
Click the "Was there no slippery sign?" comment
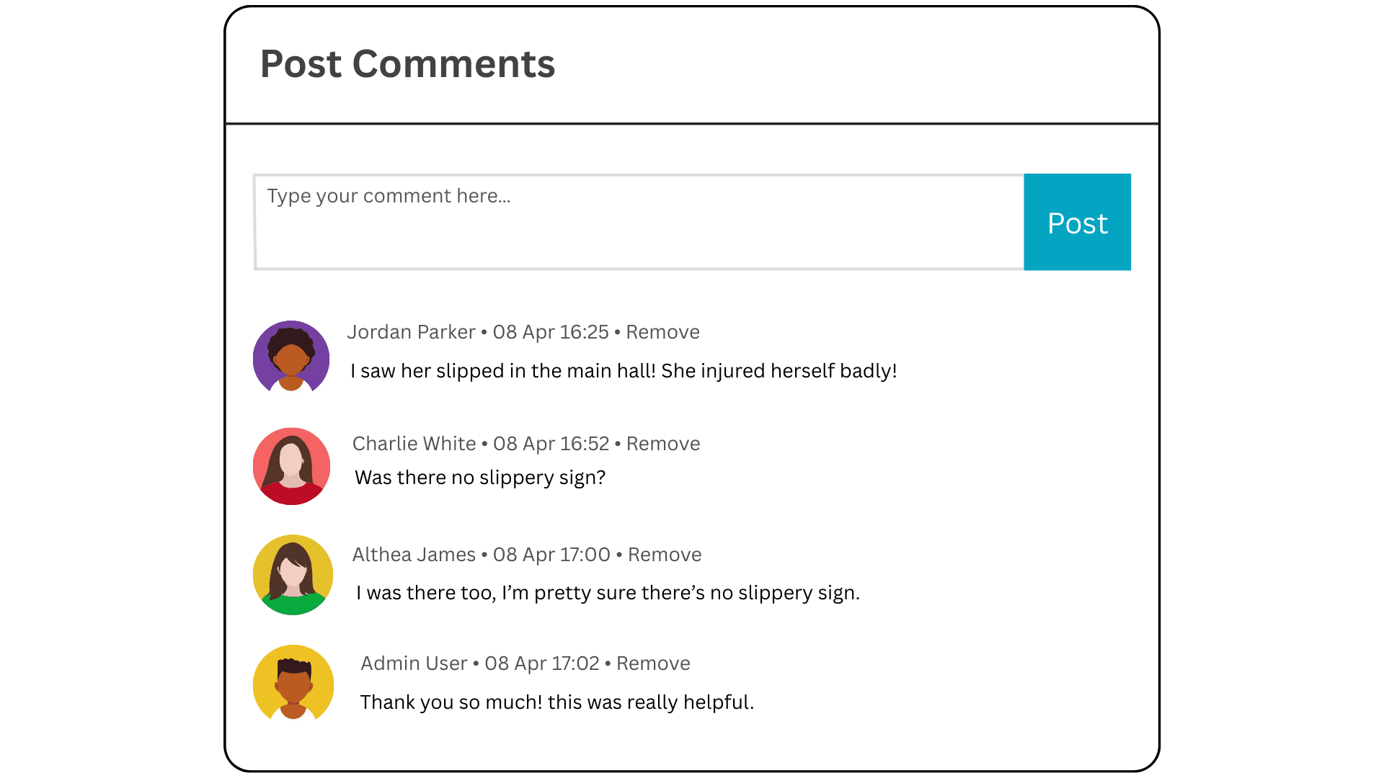[x=480, y=478]
